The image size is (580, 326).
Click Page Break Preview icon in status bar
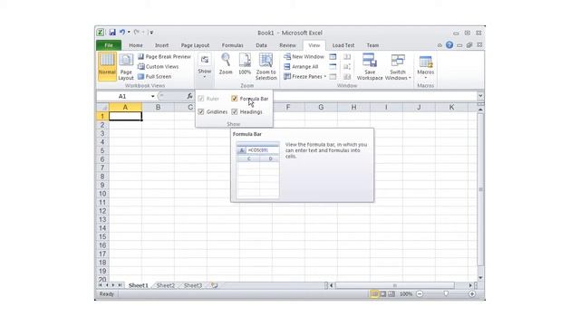(391, 294)
